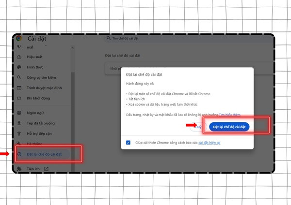Open the Hình thức settings section
This screenshot has width=291, height=205.
point(35,67)
